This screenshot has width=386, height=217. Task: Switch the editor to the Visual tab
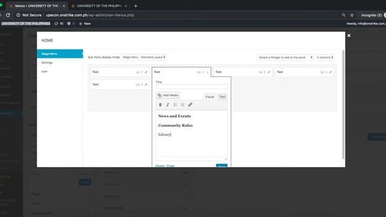pos(209,96)
